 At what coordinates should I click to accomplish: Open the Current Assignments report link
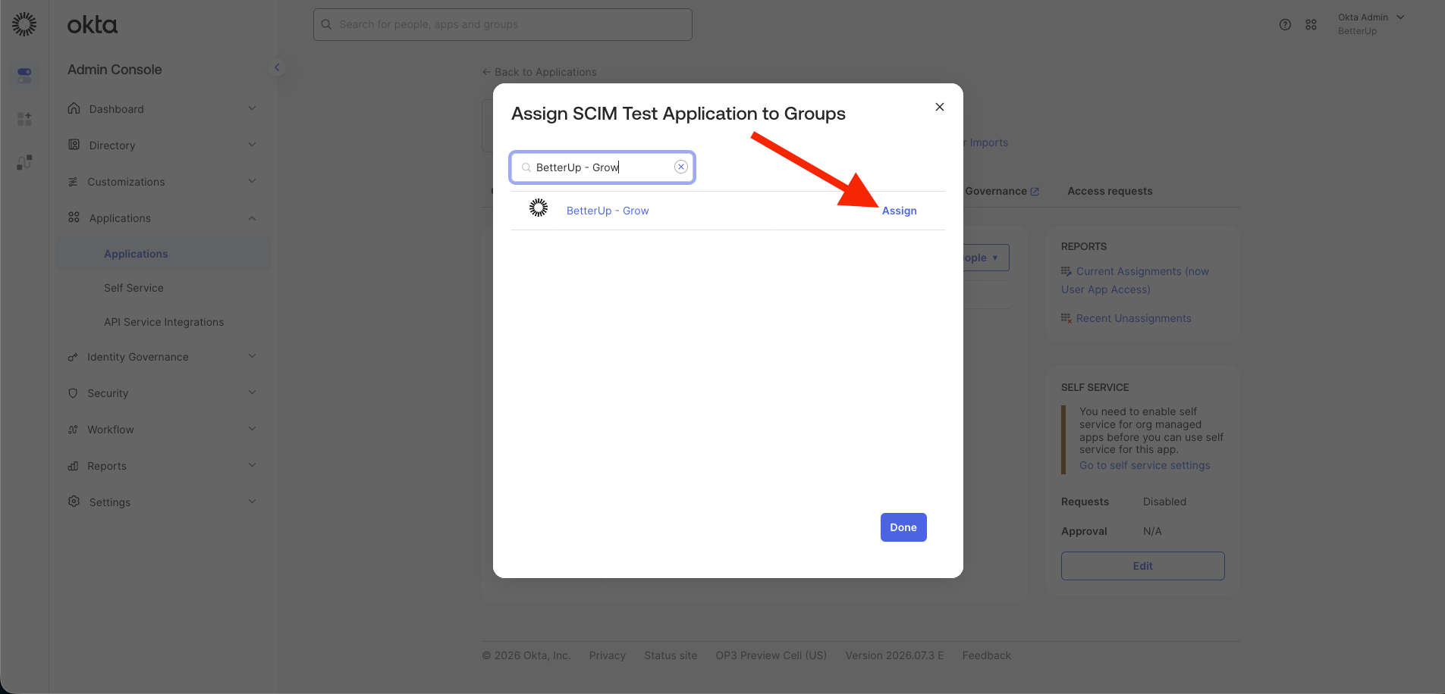tap(1136, 280)
